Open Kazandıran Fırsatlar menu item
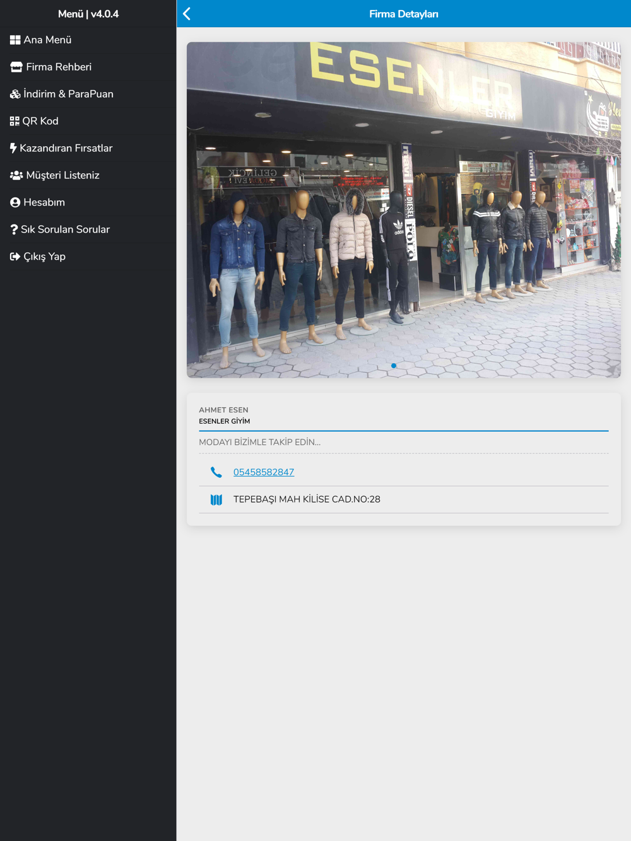 click(66, 148)
